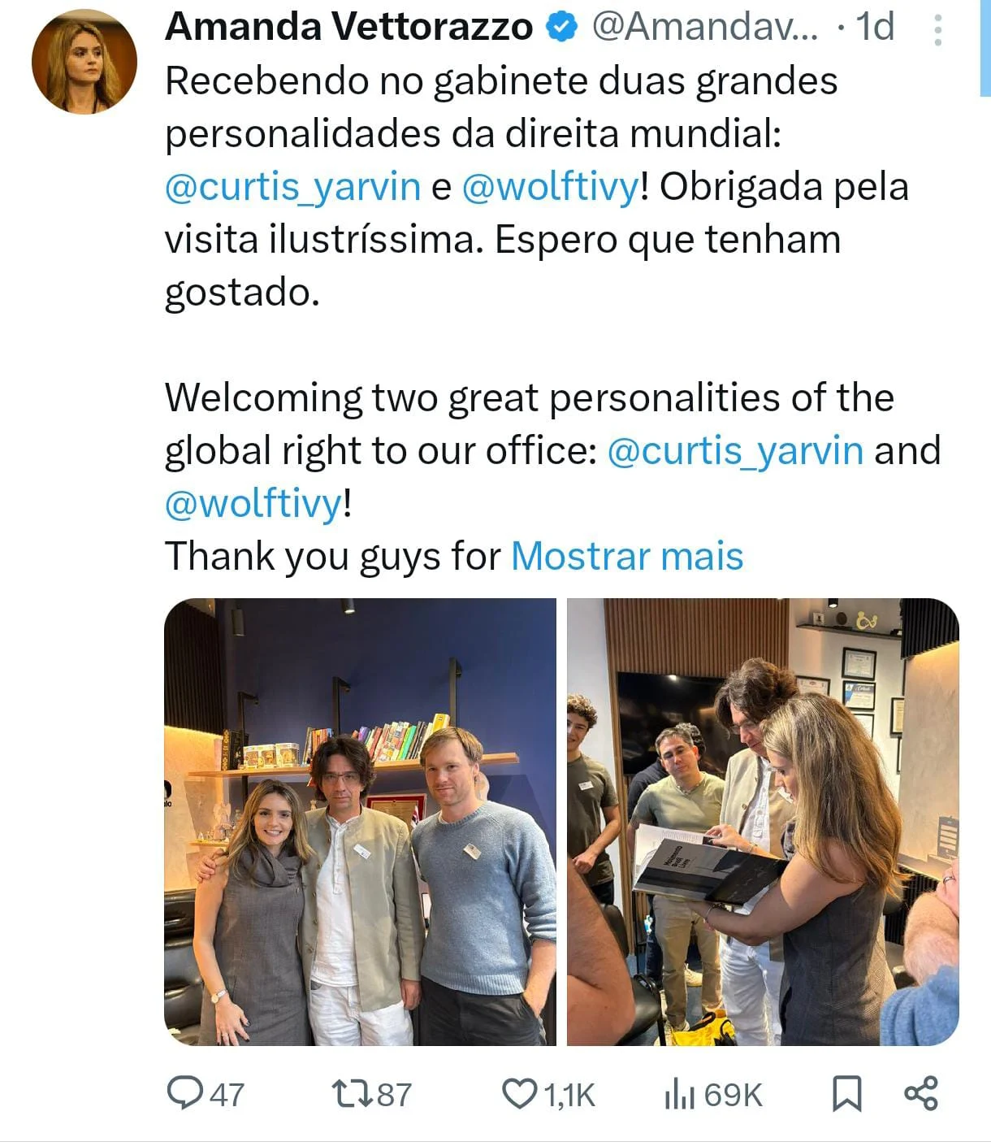View the right book signing photo
The width and height of the screenshot is (991, 1146).
[763, 822]
